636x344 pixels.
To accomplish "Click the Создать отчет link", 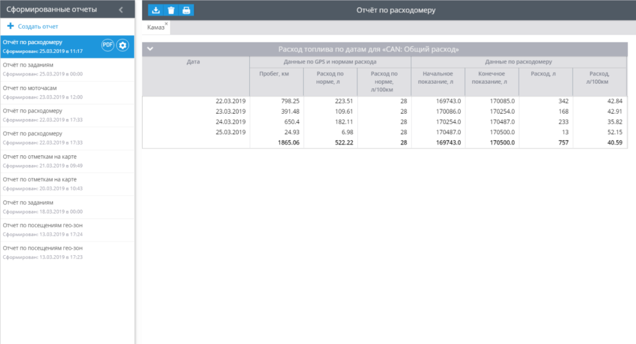I will [38, 27].
